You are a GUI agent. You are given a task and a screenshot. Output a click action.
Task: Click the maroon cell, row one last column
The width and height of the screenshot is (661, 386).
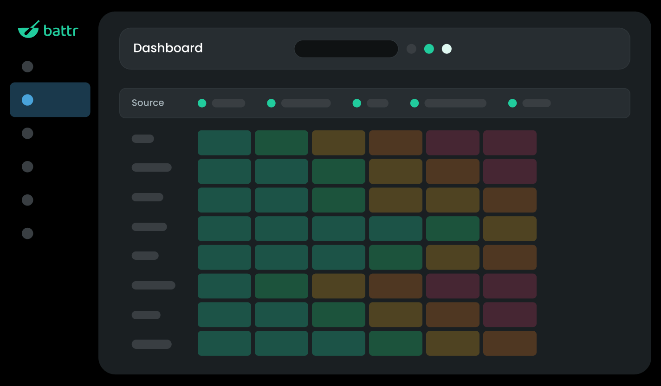click(510, 143)
